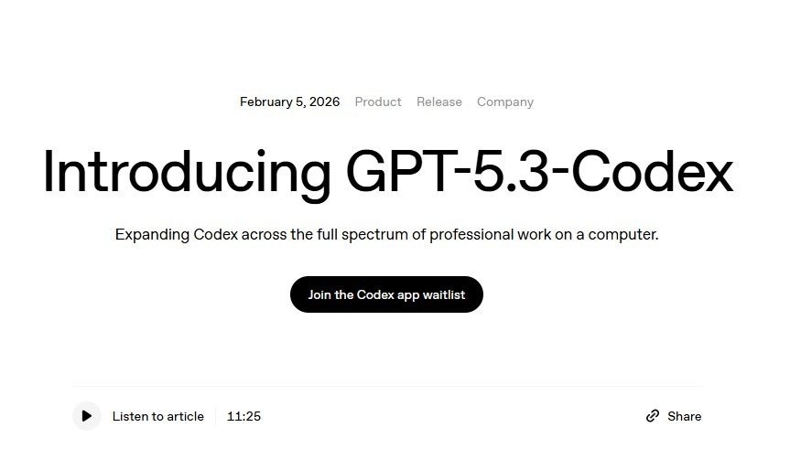Click the chain-link Share icon
Screen dimensions: 801x470
coord(653,416)
